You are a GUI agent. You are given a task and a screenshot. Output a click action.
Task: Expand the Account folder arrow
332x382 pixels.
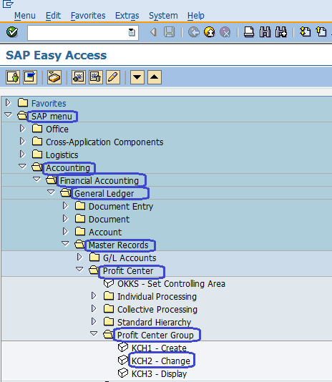[x=65, y=232]
